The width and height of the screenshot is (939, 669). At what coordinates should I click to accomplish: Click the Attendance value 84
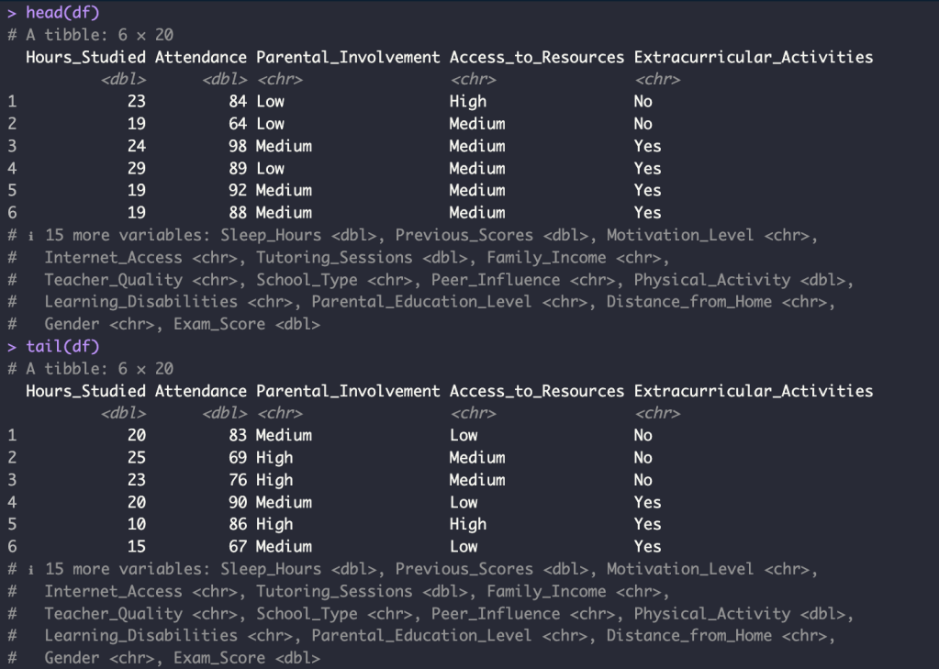click(x=238, y=102)
